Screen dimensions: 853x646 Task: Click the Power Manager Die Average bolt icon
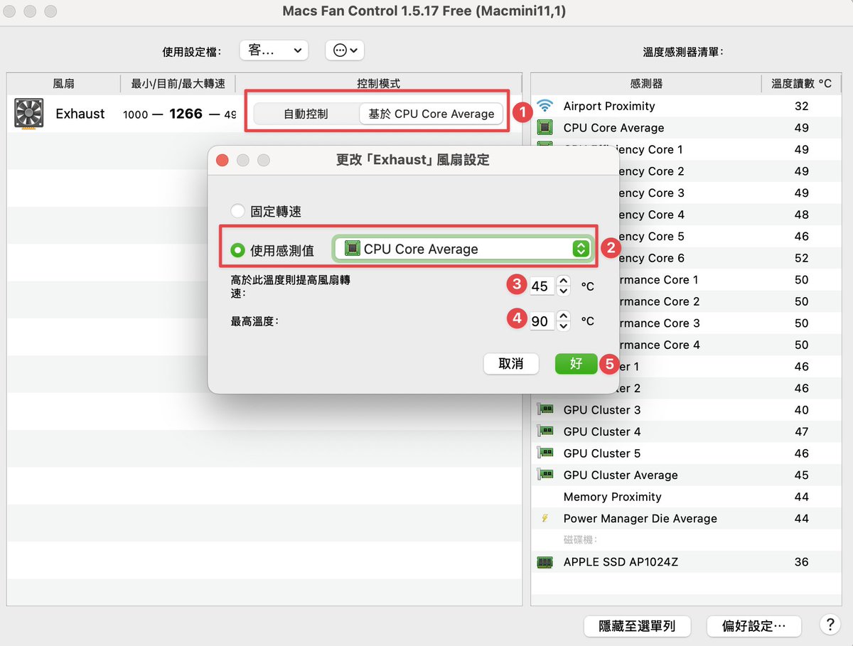click(x=544, y=519)
